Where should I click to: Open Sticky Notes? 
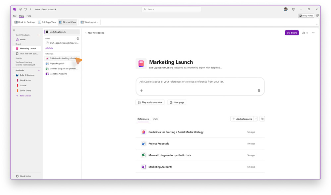[x=306, y=16]
